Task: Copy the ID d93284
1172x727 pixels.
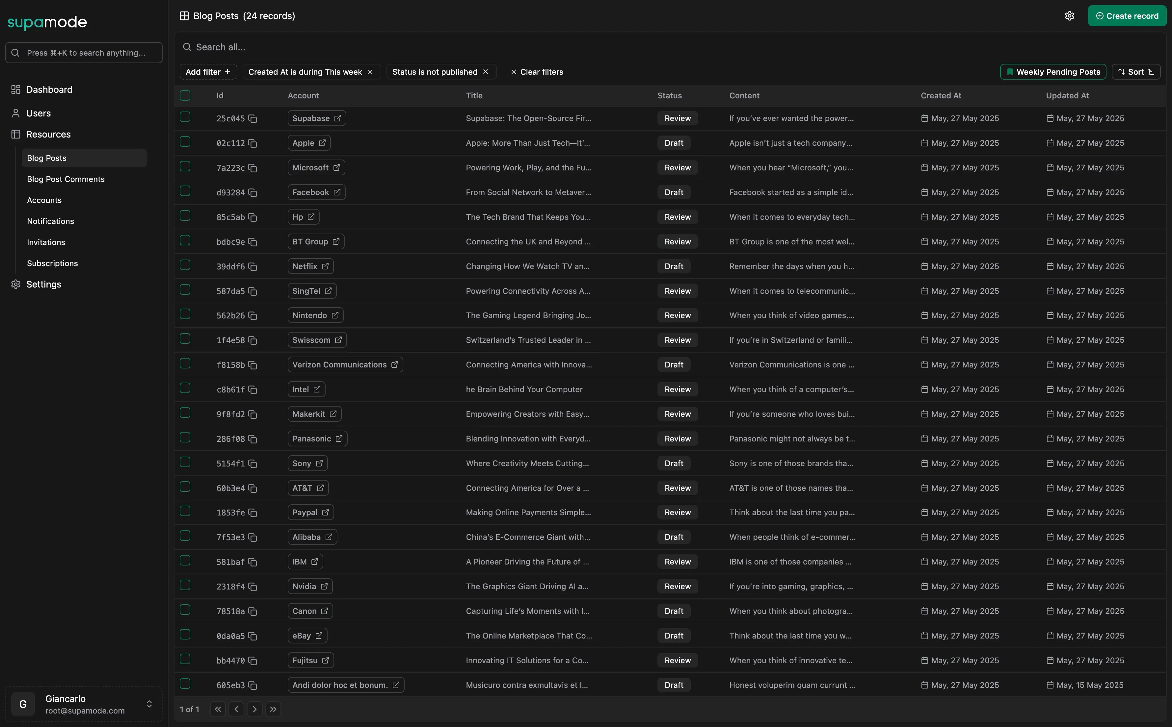Action: tap(253, 193)
